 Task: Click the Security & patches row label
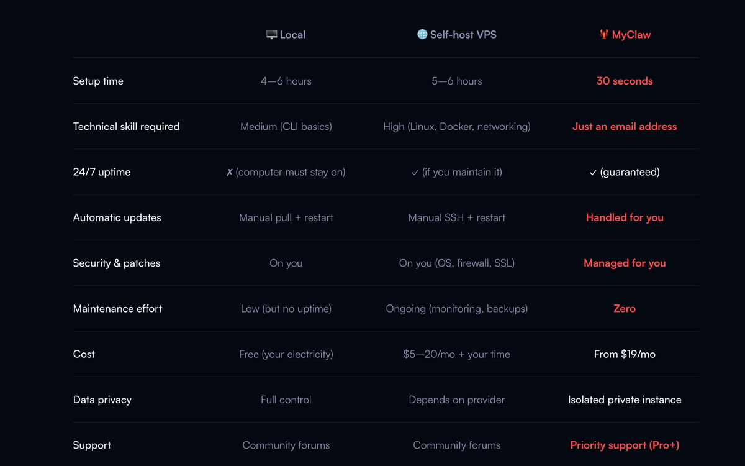(117, 263)
